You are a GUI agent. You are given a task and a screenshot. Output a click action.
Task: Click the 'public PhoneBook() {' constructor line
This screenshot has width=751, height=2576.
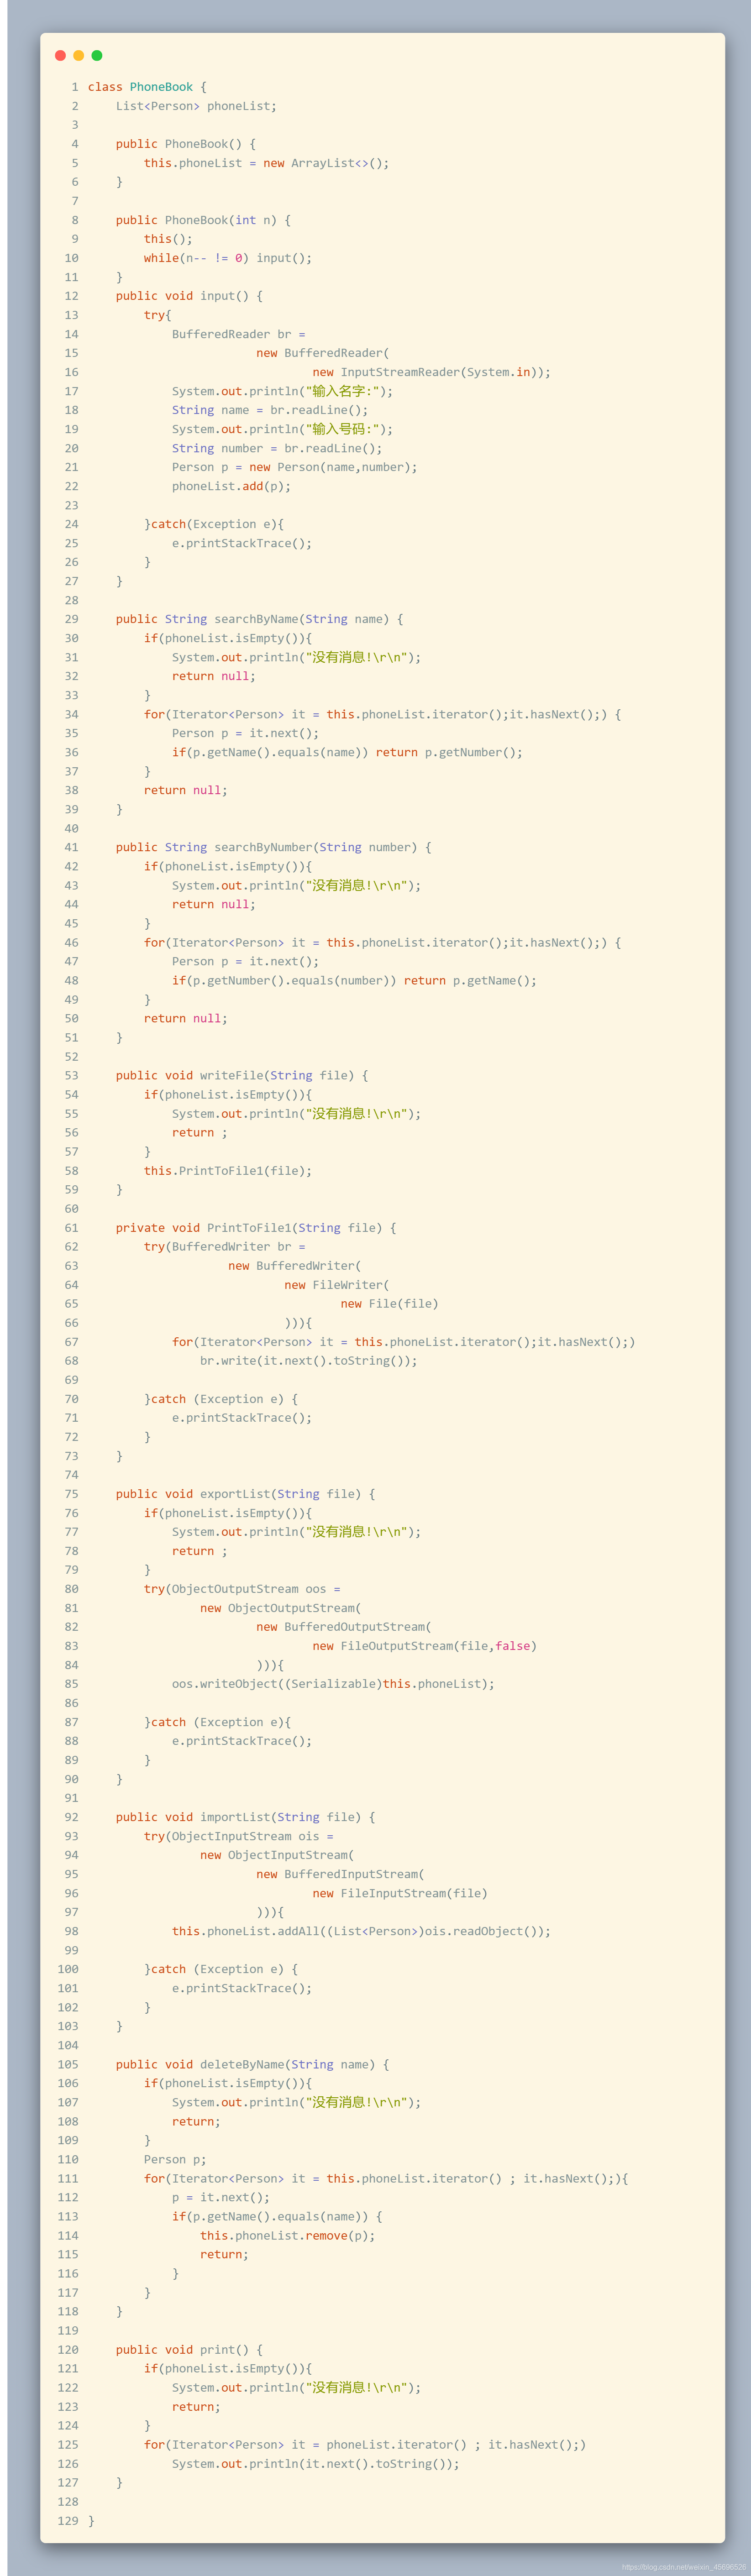(x=185, y=144)
